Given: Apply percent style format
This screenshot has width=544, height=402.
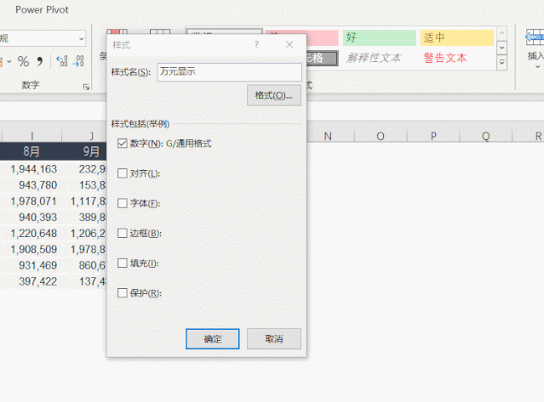Looking at the screenshot, I should click(x=23, y=62).
